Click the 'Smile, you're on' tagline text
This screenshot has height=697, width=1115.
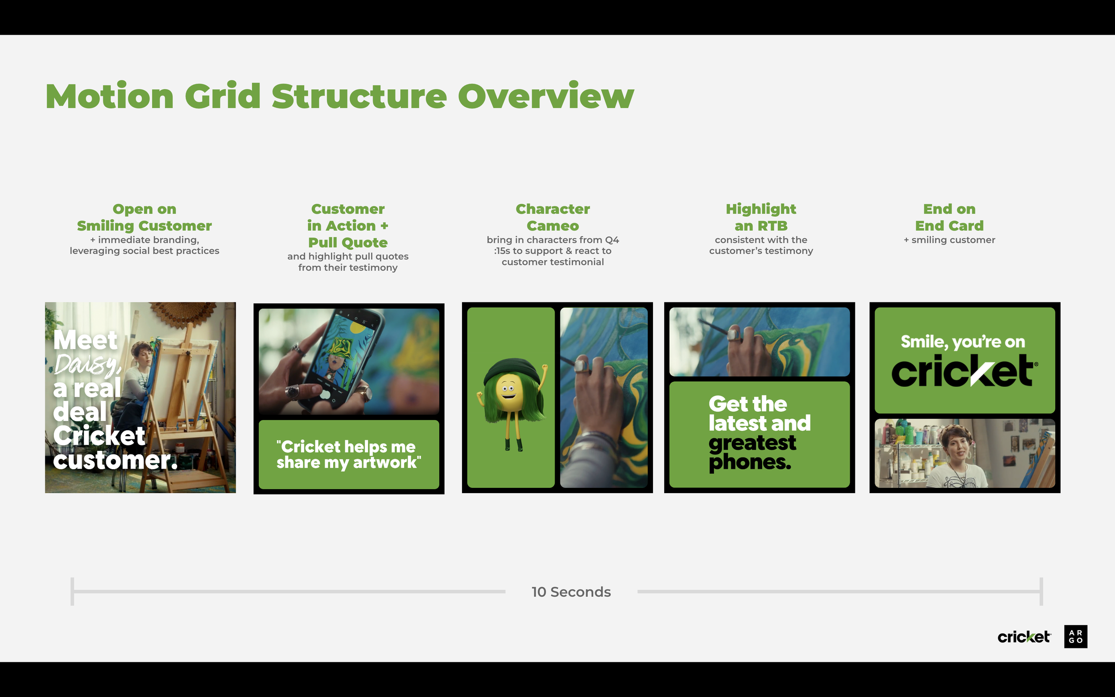[962, 342]
